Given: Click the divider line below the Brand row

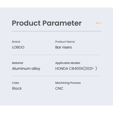Looking at the screenshot, I should [56, 55].
